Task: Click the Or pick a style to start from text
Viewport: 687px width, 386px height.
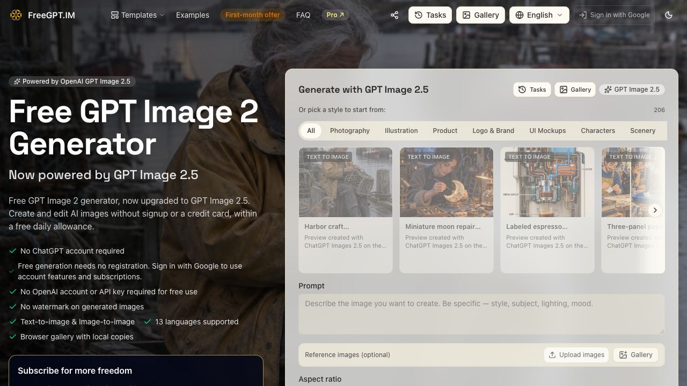Action: tap(342, 110)
